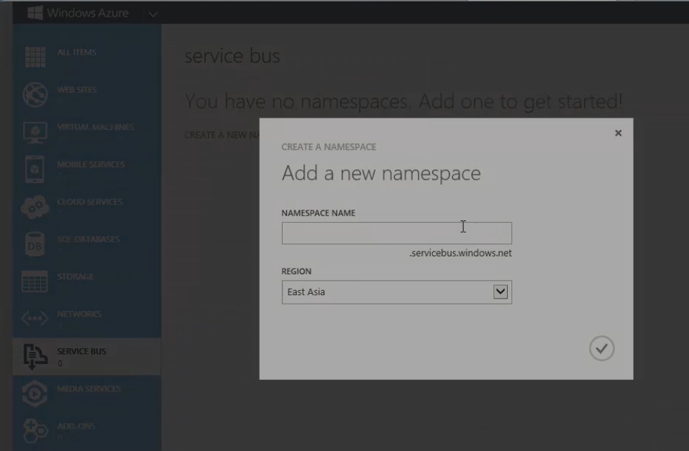This screenshot has width=689, height=451.
Task: Click the Windows Azure logo icon
Action: [x=35, y=12]
